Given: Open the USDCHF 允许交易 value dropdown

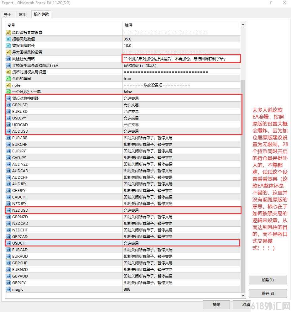Looking at the screenshot, I should pos(181,243).
